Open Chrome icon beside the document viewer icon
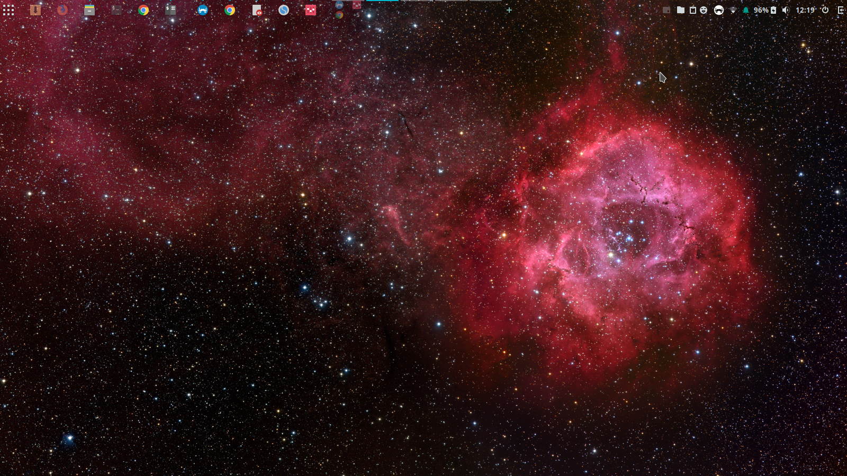Screen dimensions: 847x476 coord(230,10)
